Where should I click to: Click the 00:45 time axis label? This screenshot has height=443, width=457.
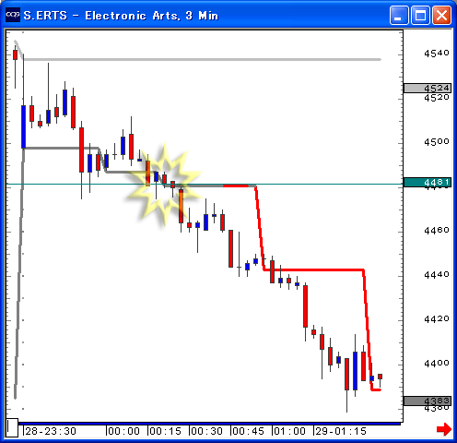coord(248,431)
